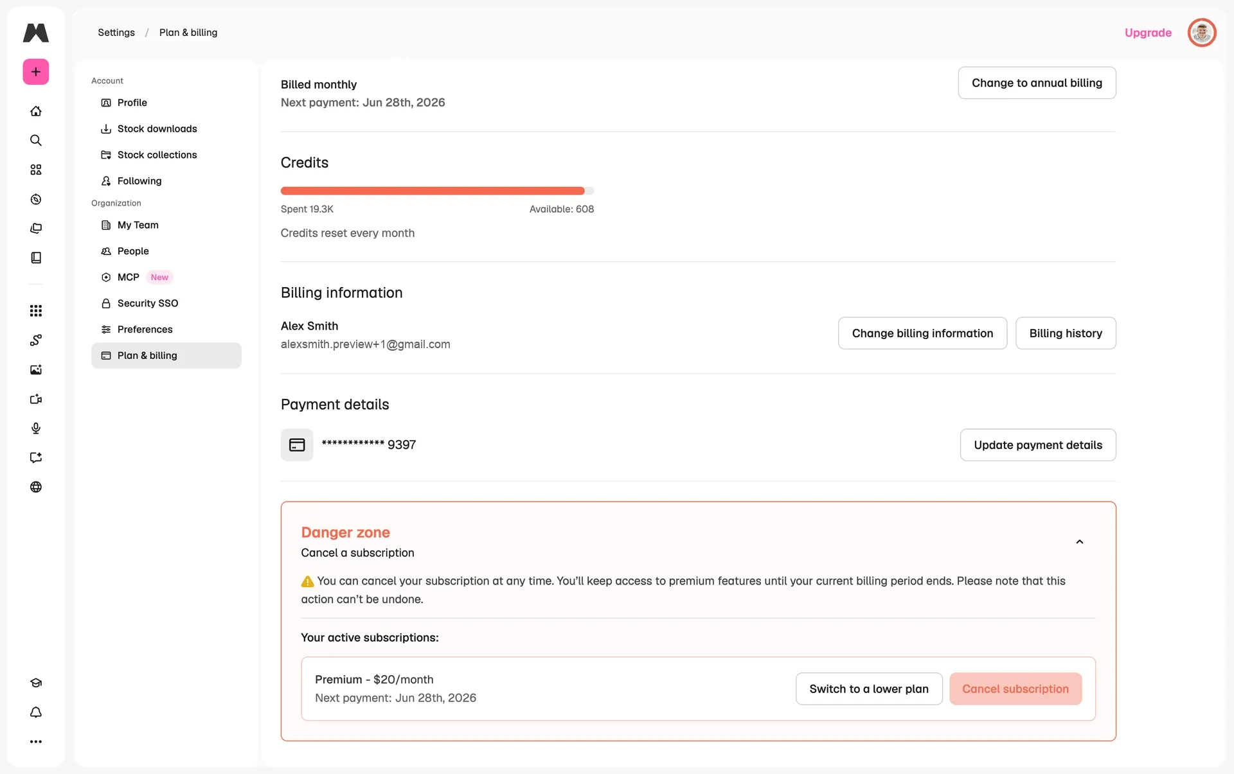Click the app logo icon

coord(36,33)
